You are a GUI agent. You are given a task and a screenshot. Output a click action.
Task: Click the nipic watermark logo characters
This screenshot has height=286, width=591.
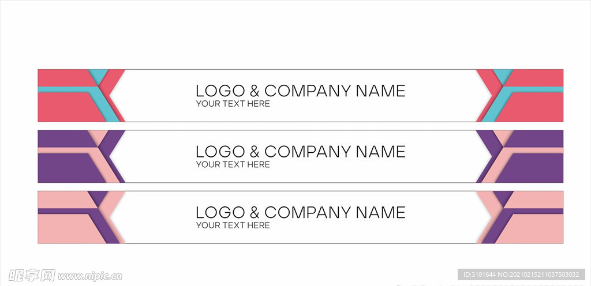32,276
